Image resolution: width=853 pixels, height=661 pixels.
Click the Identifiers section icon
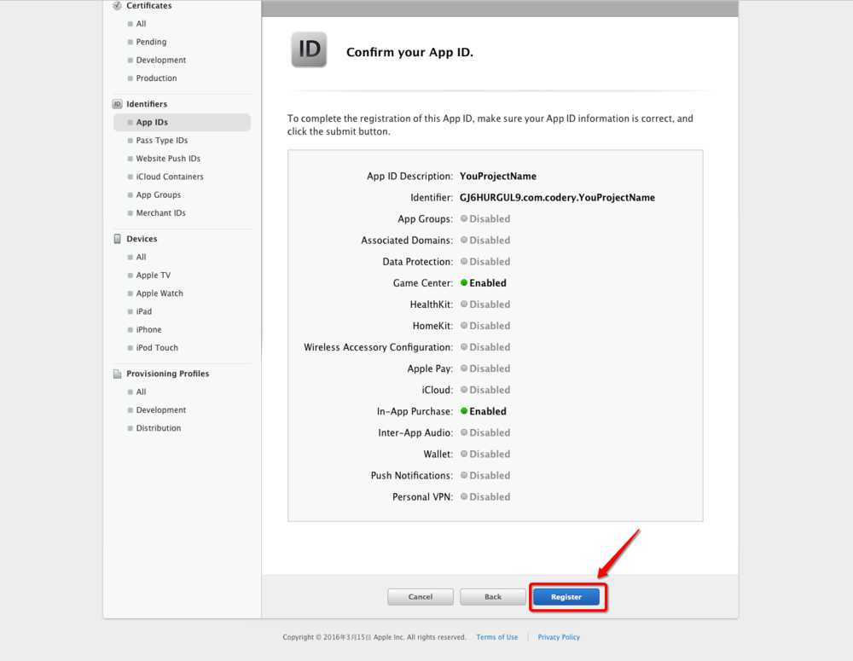117,104
